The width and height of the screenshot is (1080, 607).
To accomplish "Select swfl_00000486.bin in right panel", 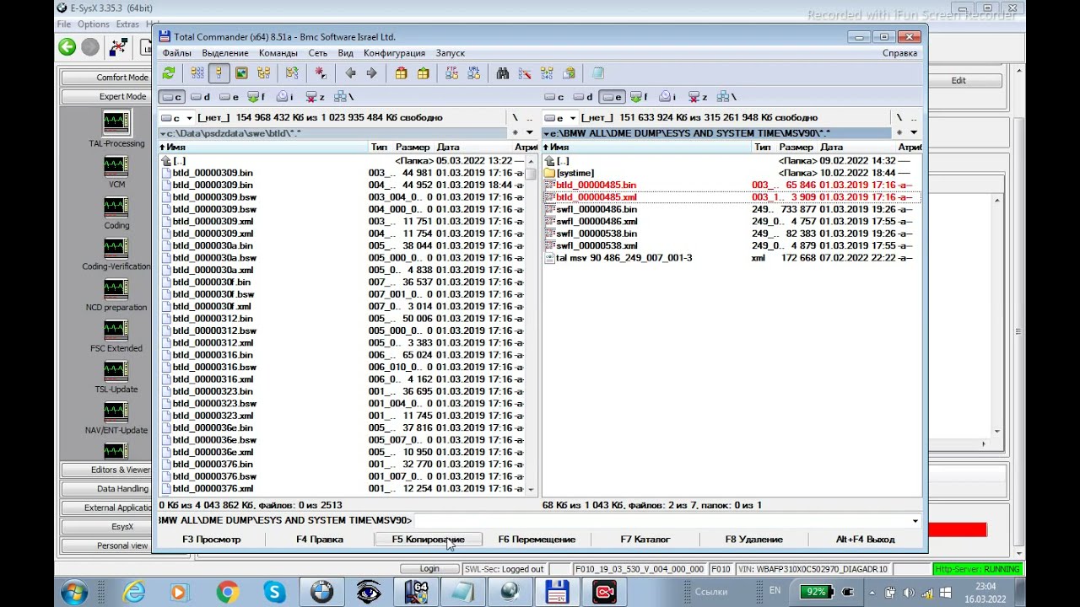I will pyautogui.click(x=597, y=209).
